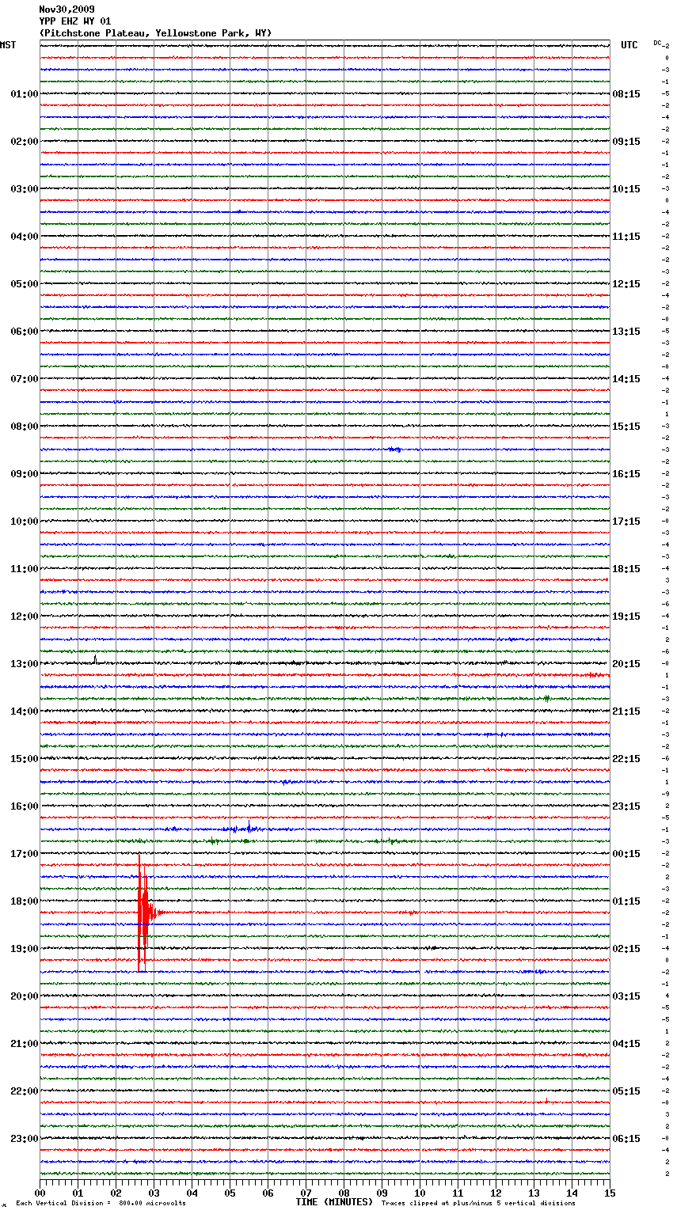Click the black spike on the 13:00 trace
The width and height of the screenshot is (673, 1214).
(95, 659)
